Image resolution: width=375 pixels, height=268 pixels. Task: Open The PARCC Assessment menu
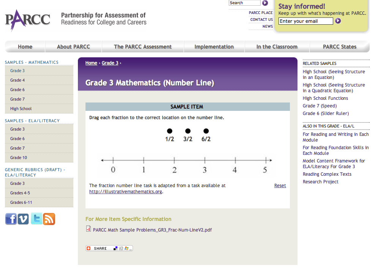click(x=143, y=47)
